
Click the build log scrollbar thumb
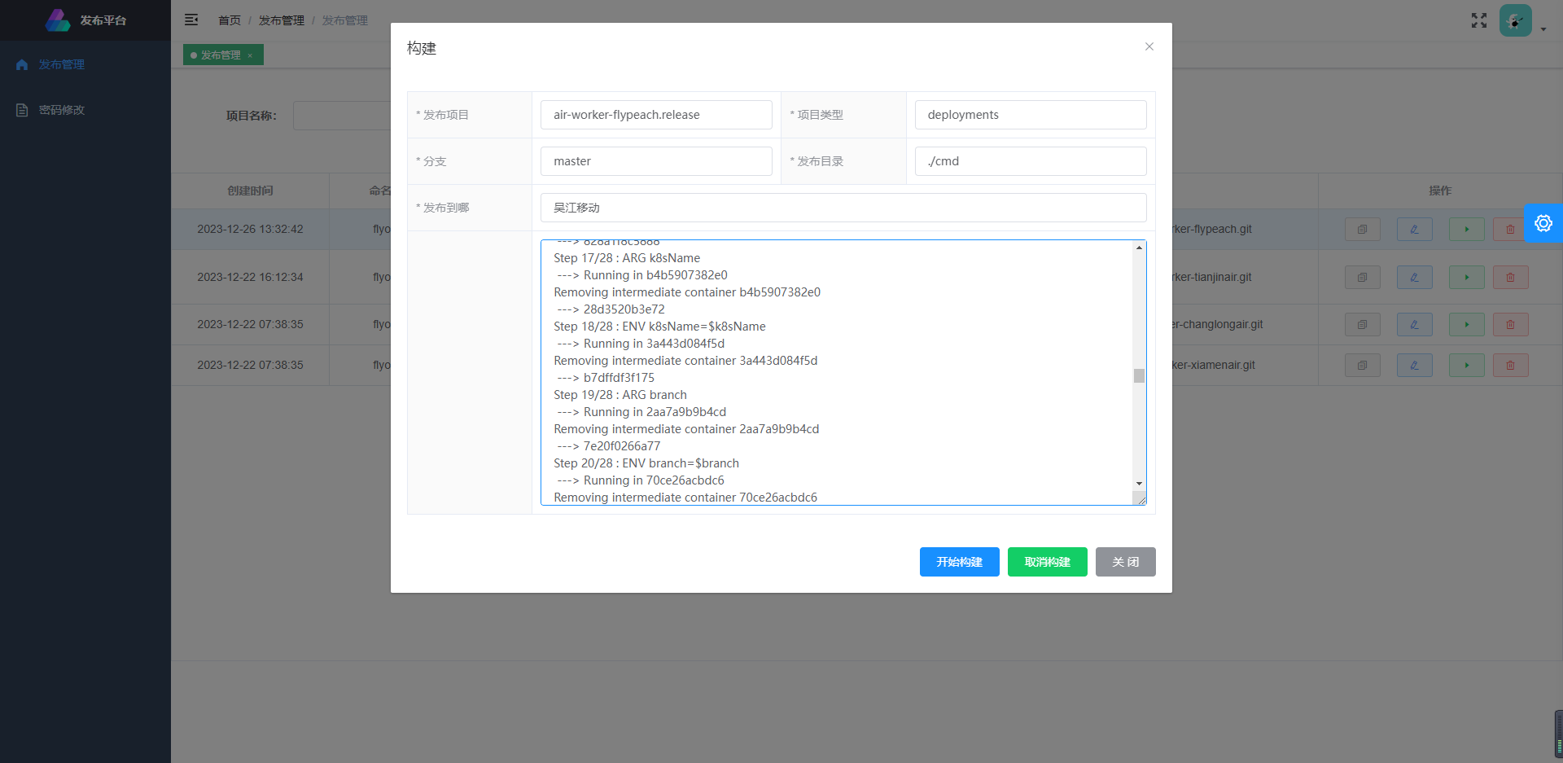(x=1139, y=375)
